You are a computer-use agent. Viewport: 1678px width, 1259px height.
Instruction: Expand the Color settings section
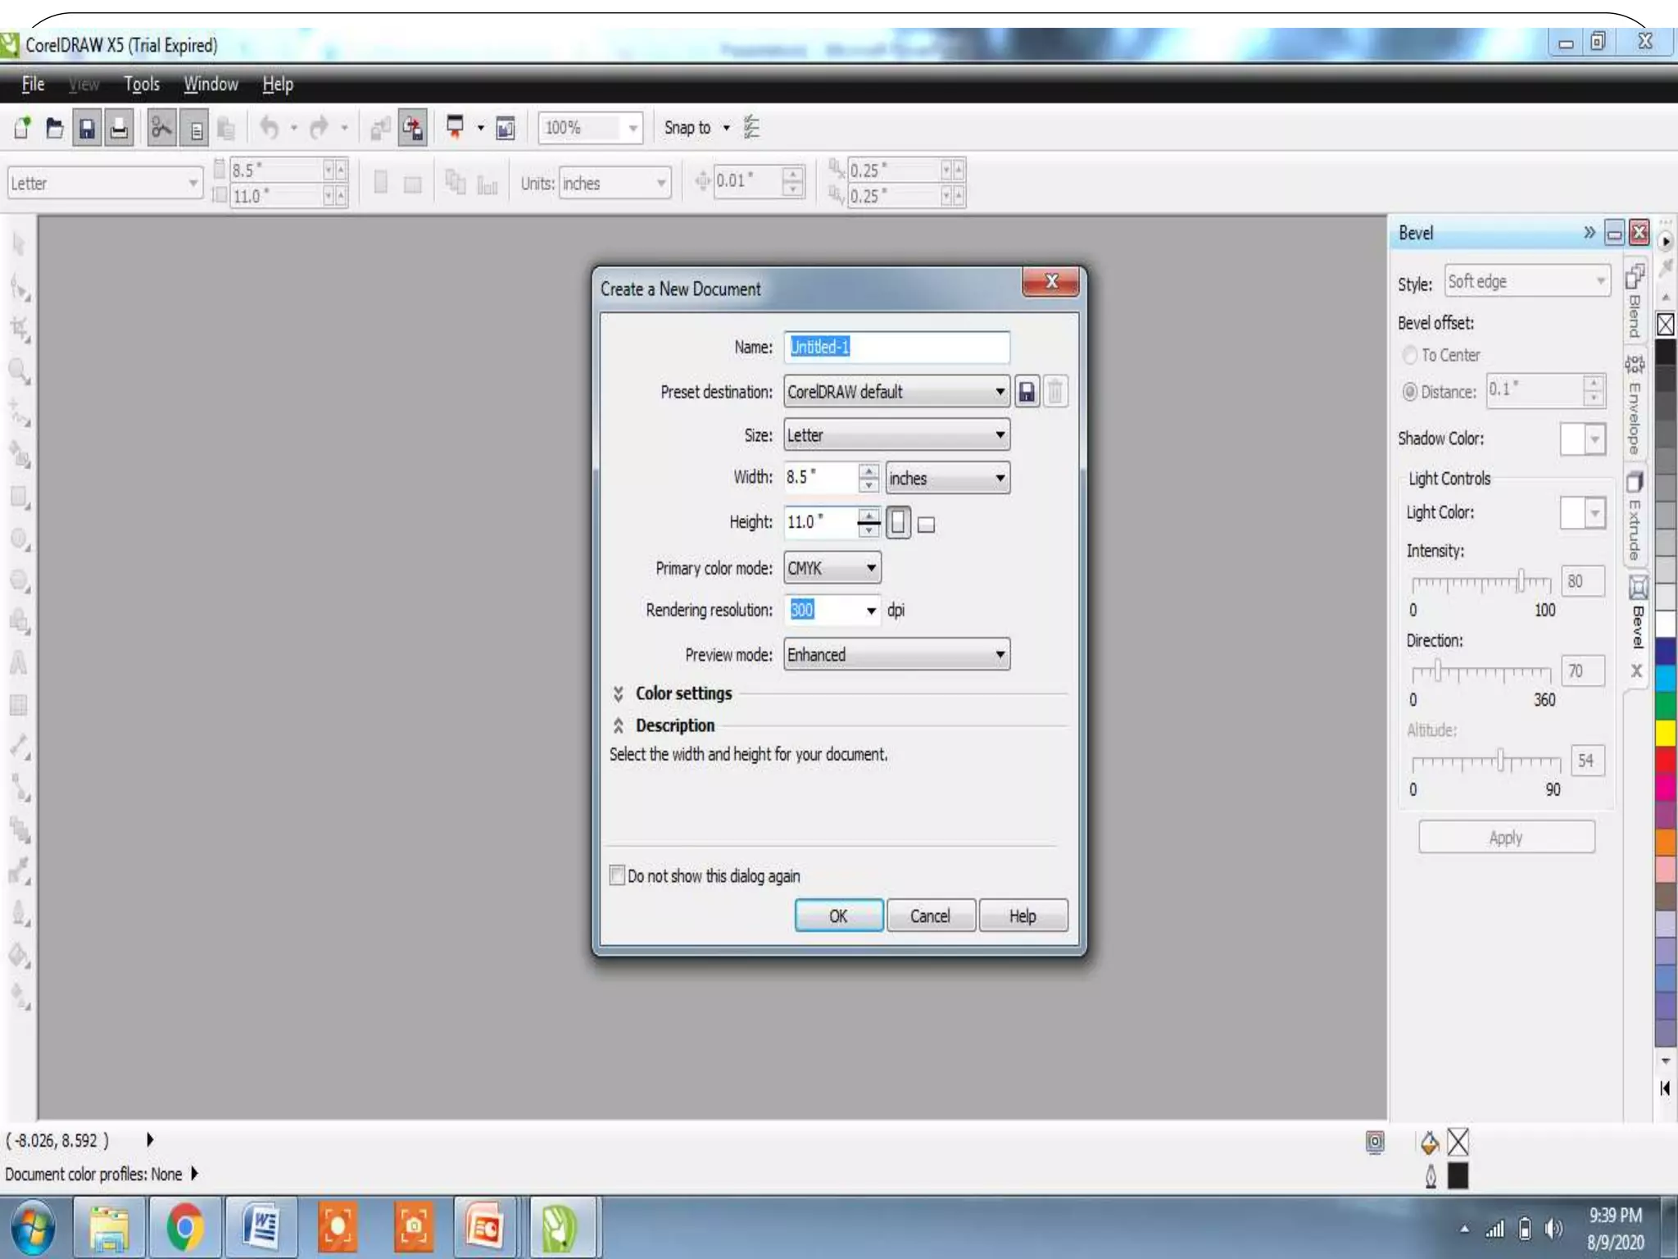619,693
